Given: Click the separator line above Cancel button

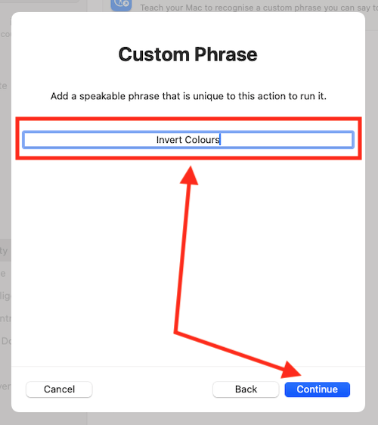Looking at the screenshot, I should pyautogui.click(x=188, y=366).
